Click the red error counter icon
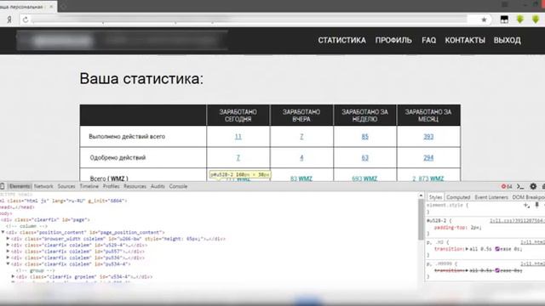545x306 pixels. (507, 187)
